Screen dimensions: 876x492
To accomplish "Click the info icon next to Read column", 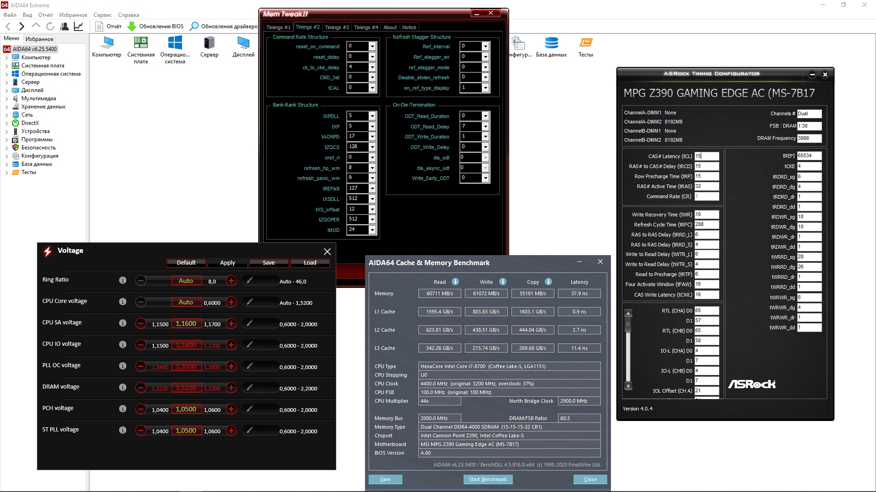I will (455, 282).
